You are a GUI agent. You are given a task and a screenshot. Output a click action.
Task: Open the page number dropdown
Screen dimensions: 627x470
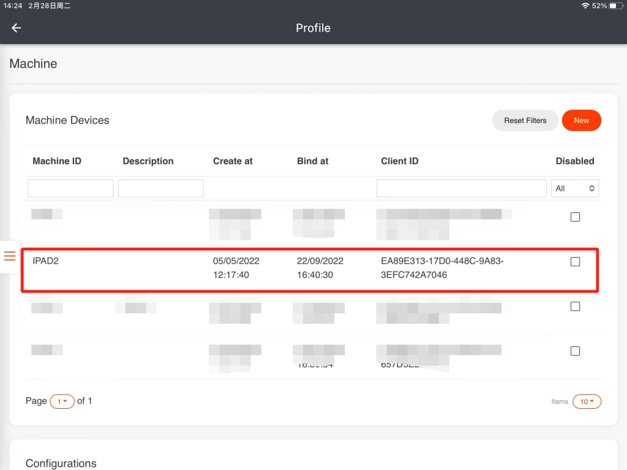[x=62, y=401]
